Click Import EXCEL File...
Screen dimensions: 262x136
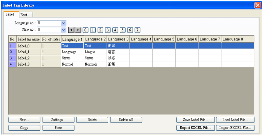tap(235, 128)
